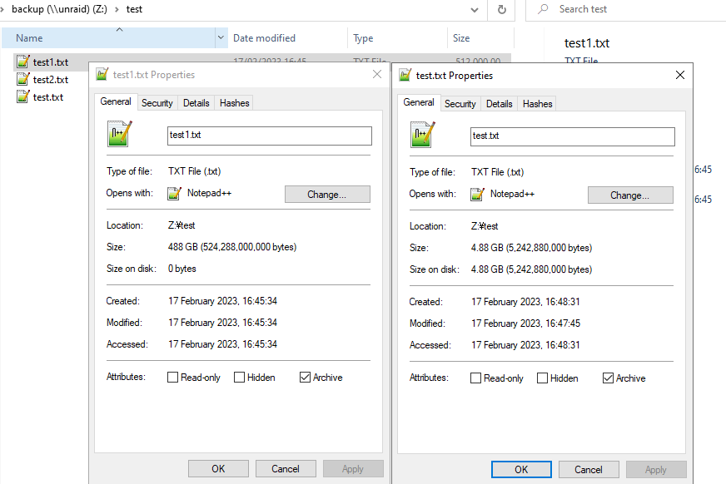Select test.txt file name in list
Viewport: 726px width, 484px height.
[48, 97]
